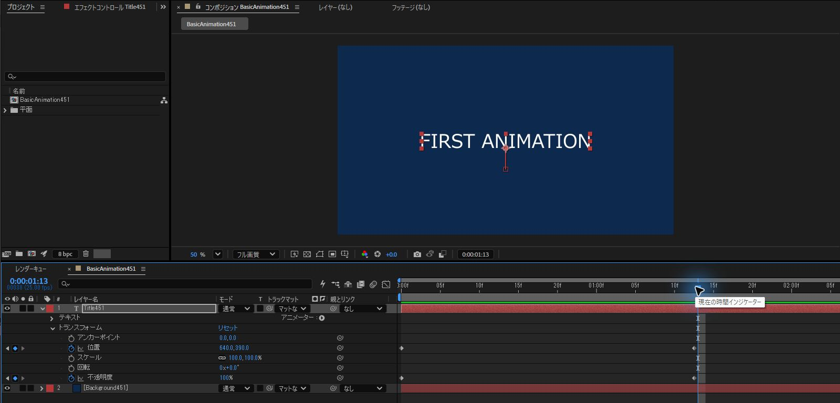Screen dimensions: 840x403
Task: Open the magnification ratio dropdown arrow
Action: [217, 254]
